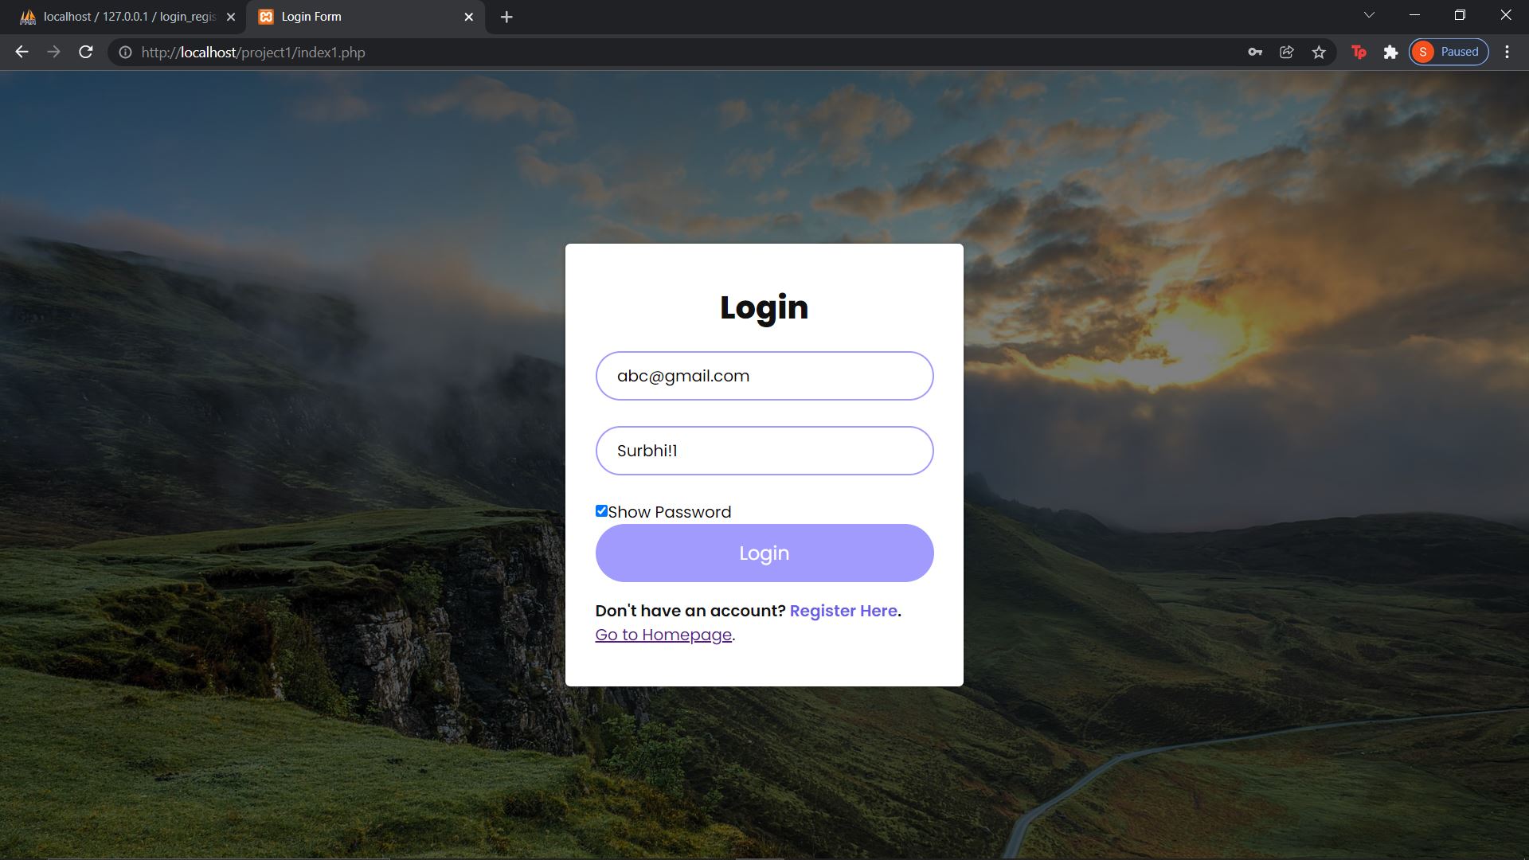Image resolution: width=1529 pixels, height=860 pixels.
Task: Open the password manager key icon
Action: pos(1253,52)
